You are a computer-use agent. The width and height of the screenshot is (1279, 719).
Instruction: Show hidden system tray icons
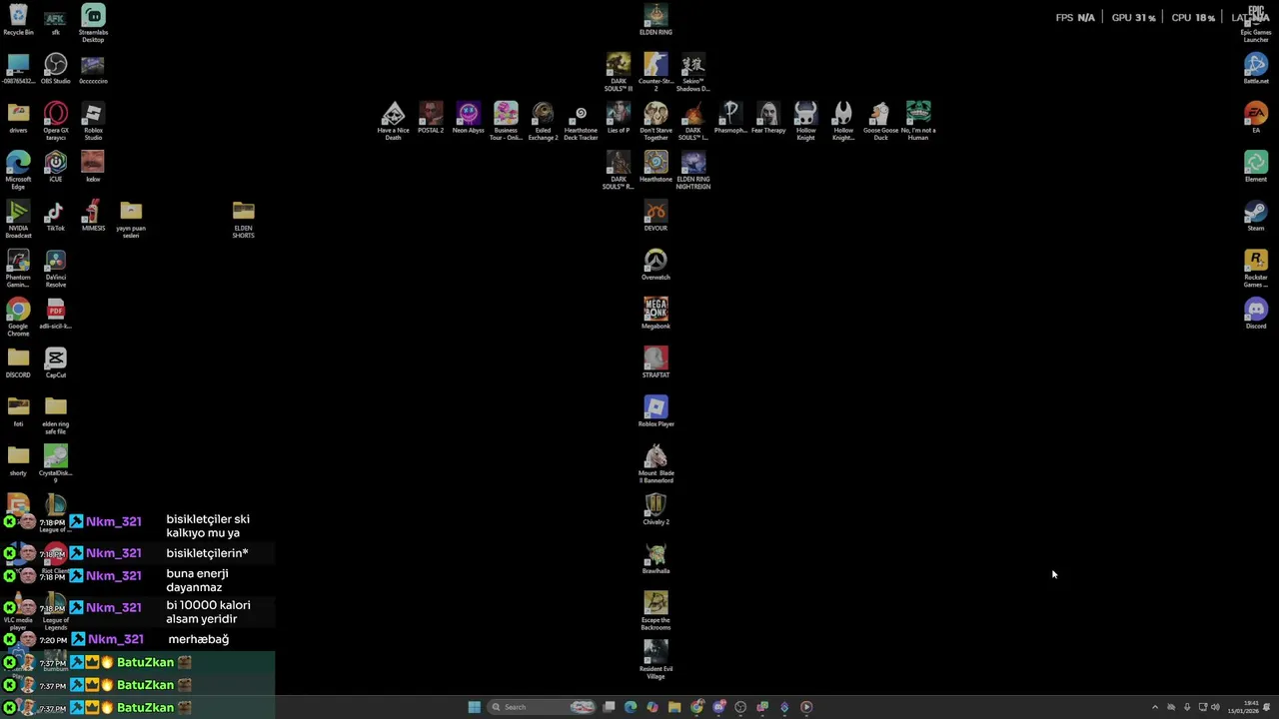tap(1155, 707)
